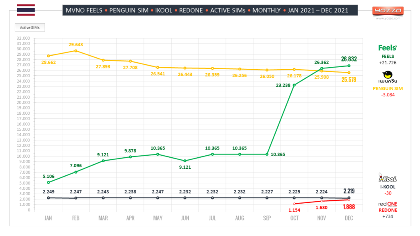Viewport: 420px width, 236px height.
Task: Click the Thailand flag icon
Action: (x=26, y=10)
